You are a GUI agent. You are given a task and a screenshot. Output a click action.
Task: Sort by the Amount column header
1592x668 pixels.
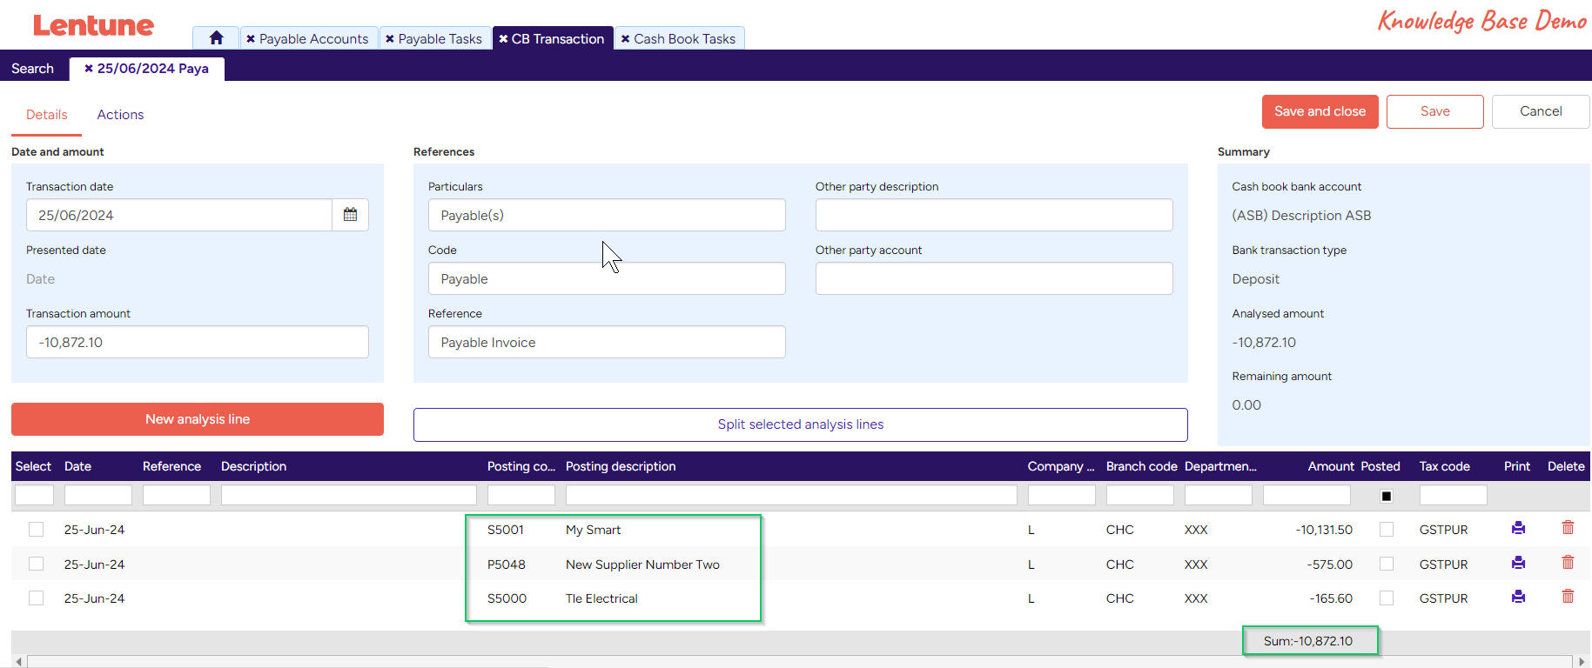click(x=1331, y=466)
